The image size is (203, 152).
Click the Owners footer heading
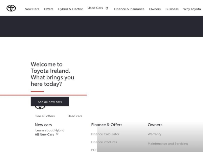pyautogui.click(x=155, y=125)
